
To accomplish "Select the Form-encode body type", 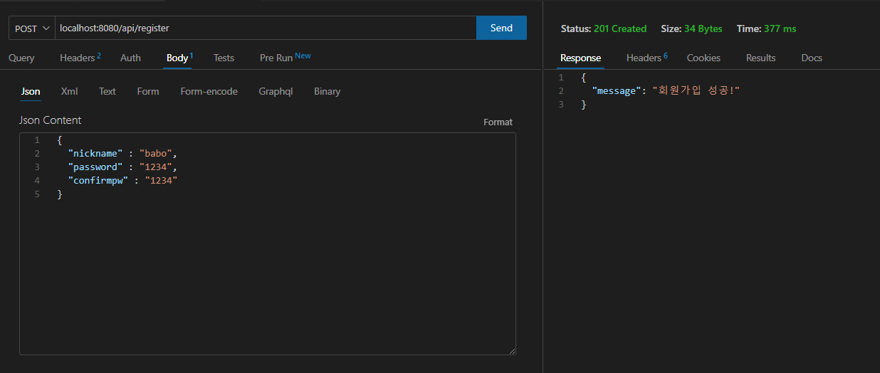I will (x=209, y=91).
